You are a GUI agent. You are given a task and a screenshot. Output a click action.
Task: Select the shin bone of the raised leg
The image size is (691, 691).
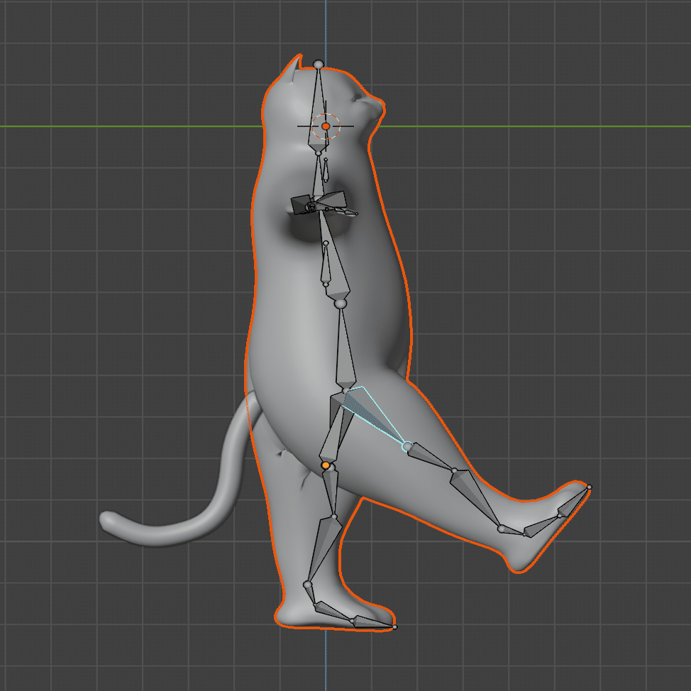[476, 499]
